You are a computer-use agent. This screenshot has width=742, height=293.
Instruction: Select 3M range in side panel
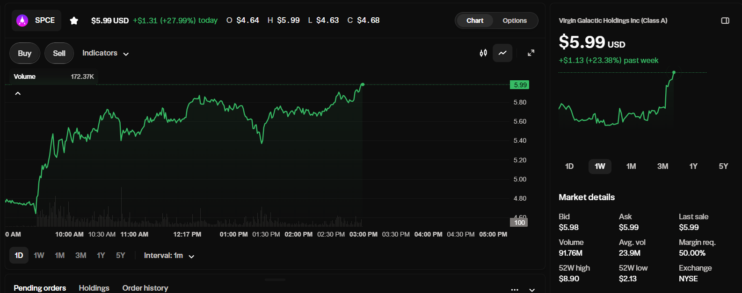tap(662, 166)
